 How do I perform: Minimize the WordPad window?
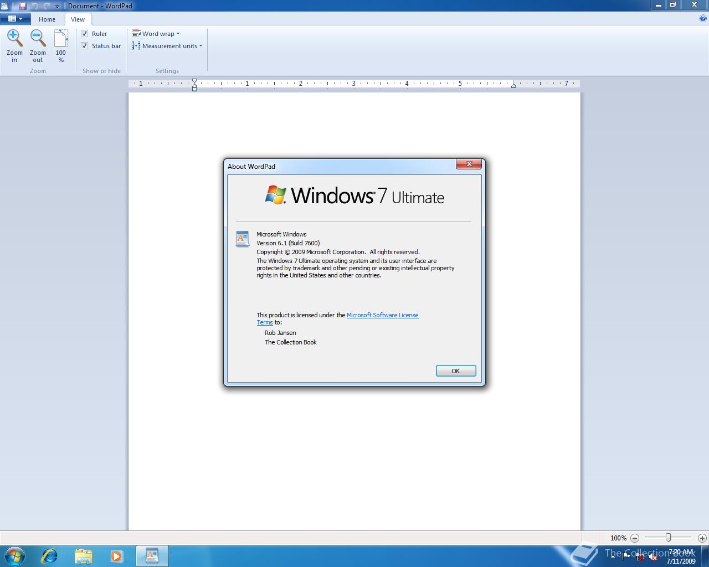(x=658, y=5)
